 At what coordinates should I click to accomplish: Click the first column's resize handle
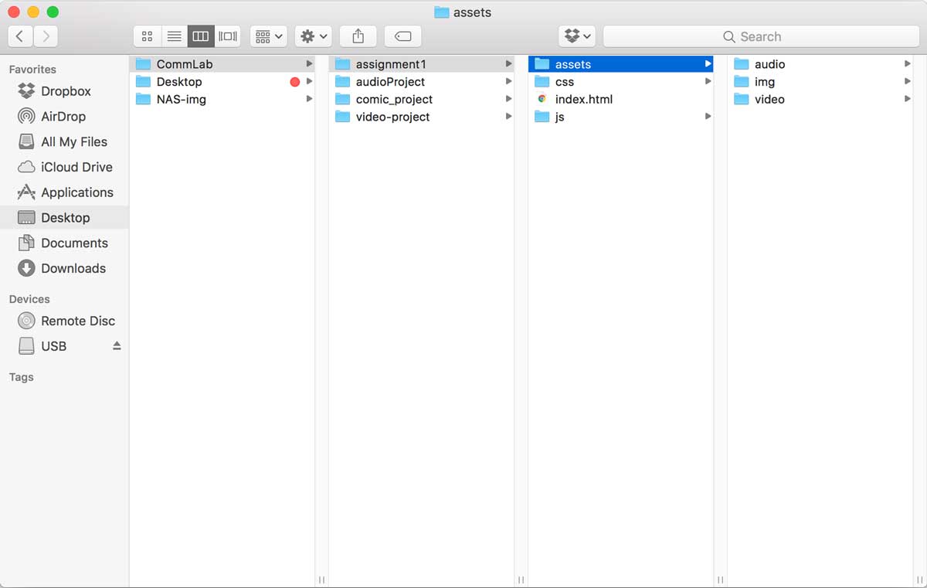click(322, 580)
